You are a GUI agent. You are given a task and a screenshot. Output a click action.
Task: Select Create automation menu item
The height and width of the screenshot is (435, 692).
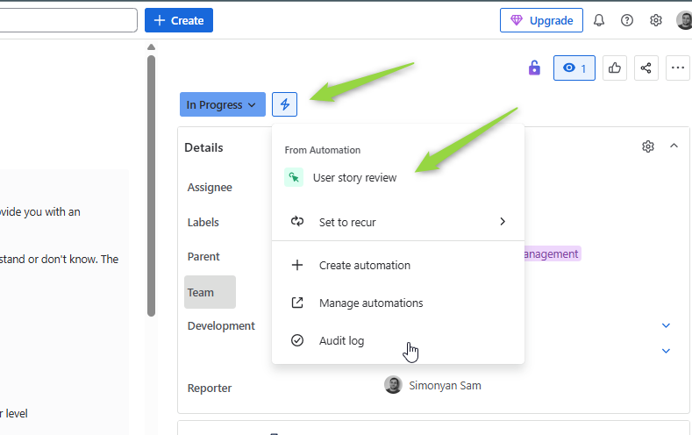(x=364, y=265)
